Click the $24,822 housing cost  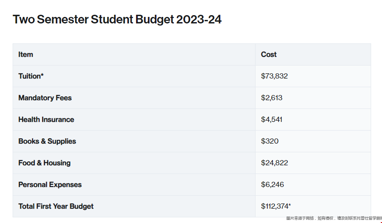point(275,163)
